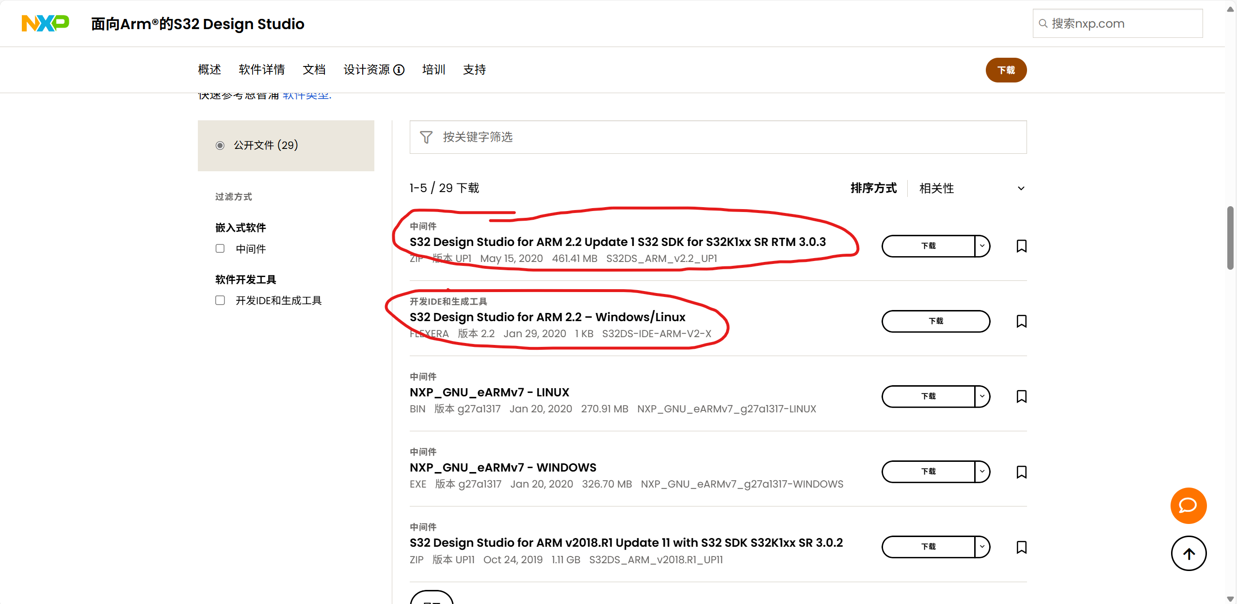Viewport: 1237px width, 604px height.
Task: Click the 461.41 MB file size
Action: point(574,259)
